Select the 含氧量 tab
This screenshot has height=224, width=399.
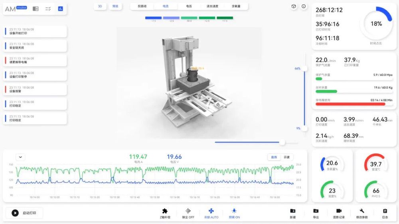[x=236, y=6]
